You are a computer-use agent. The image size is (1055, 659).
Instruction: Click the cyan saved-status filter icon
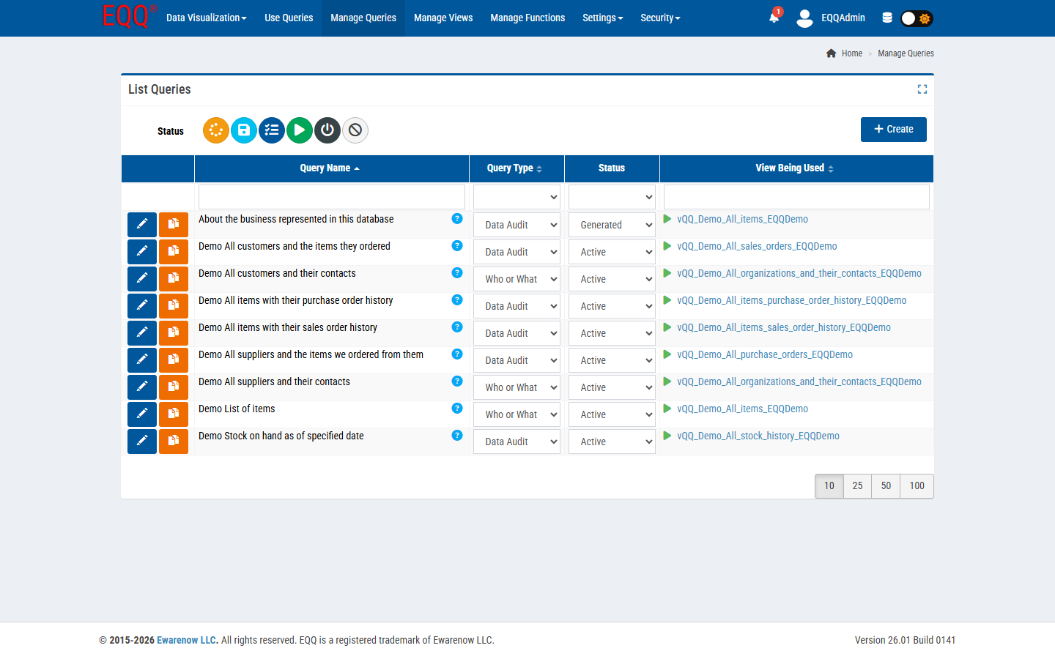[x=243, y=130]
